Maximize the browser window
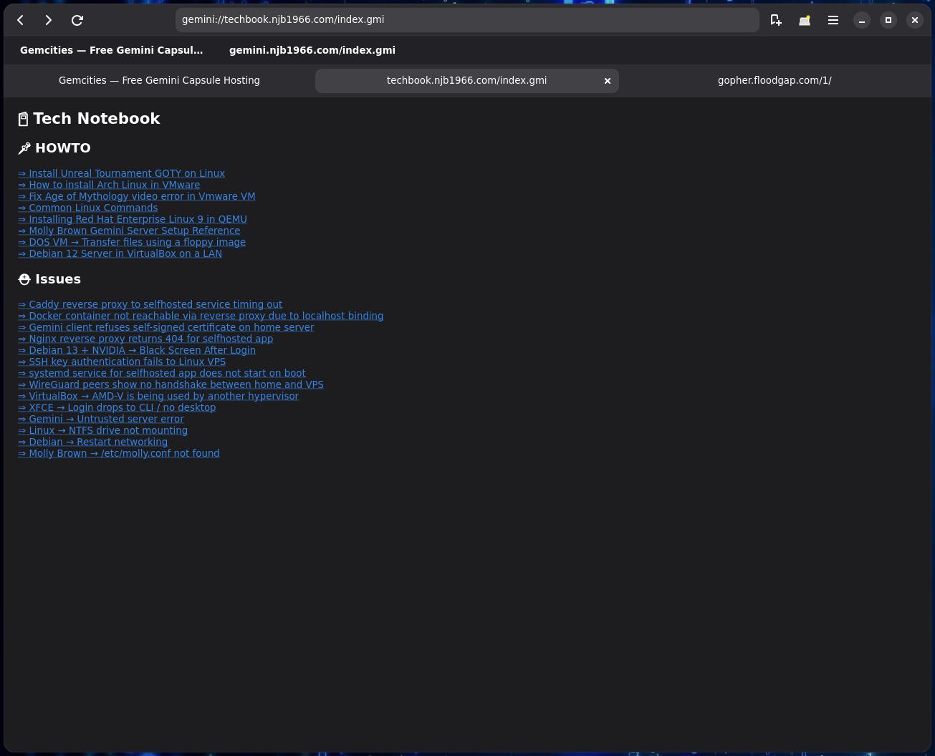 point(888,20)
